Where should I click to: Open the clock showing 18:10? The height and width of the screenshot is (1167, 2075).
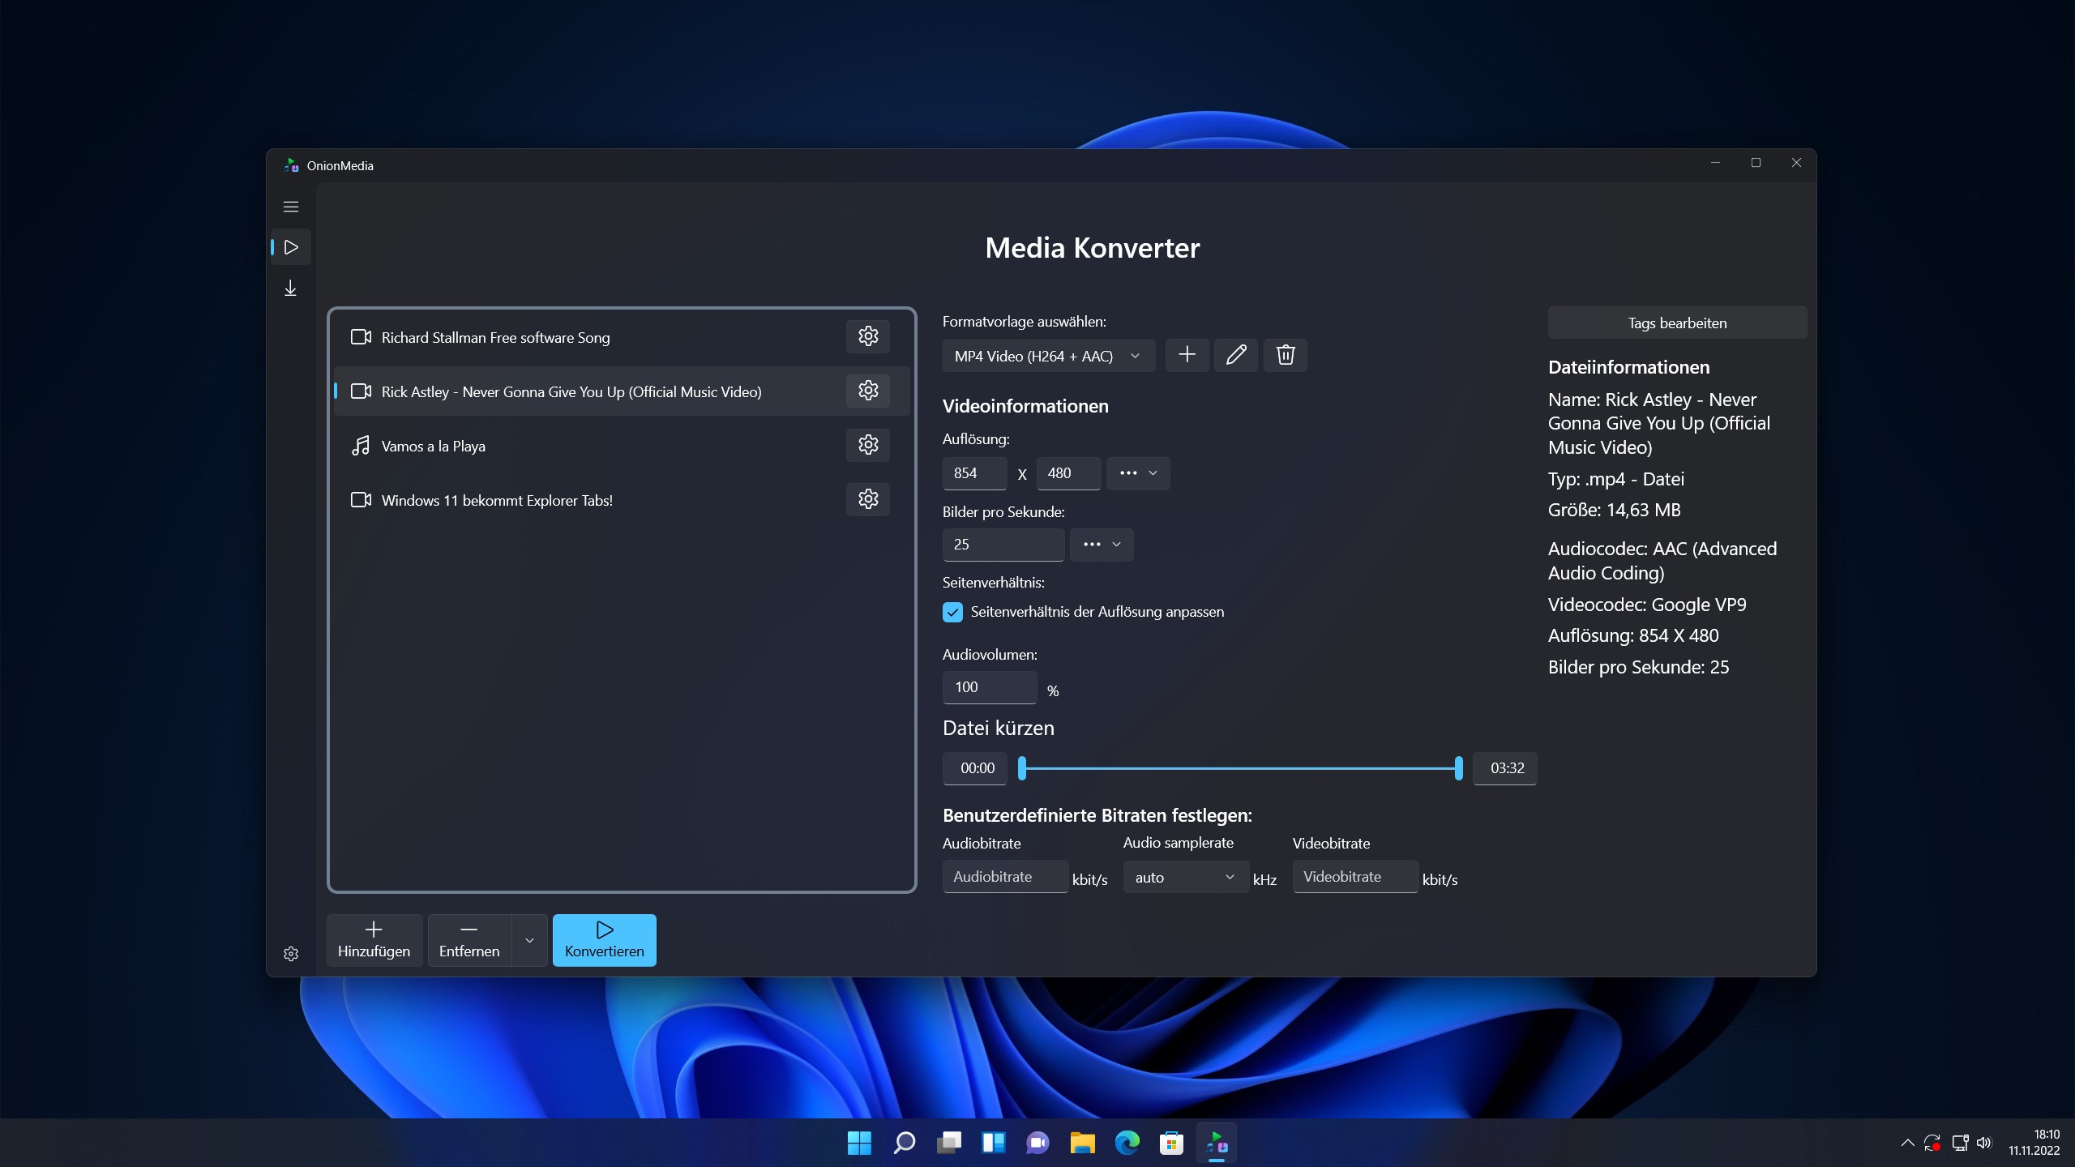pyautogui.click(x=2034, y=1143)
